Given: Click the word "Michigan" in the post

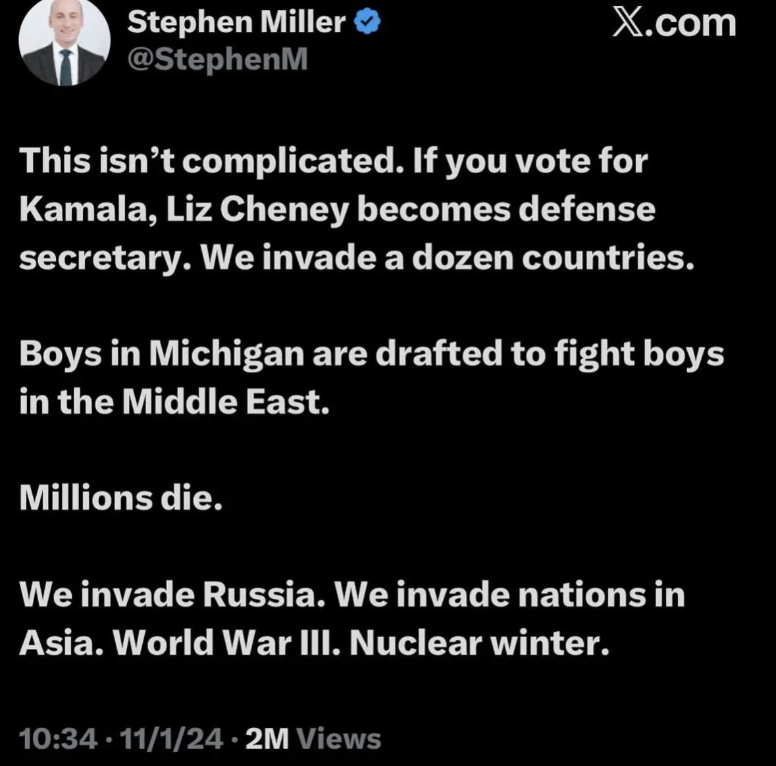Looking at the screenshot, I should (226, 355).
